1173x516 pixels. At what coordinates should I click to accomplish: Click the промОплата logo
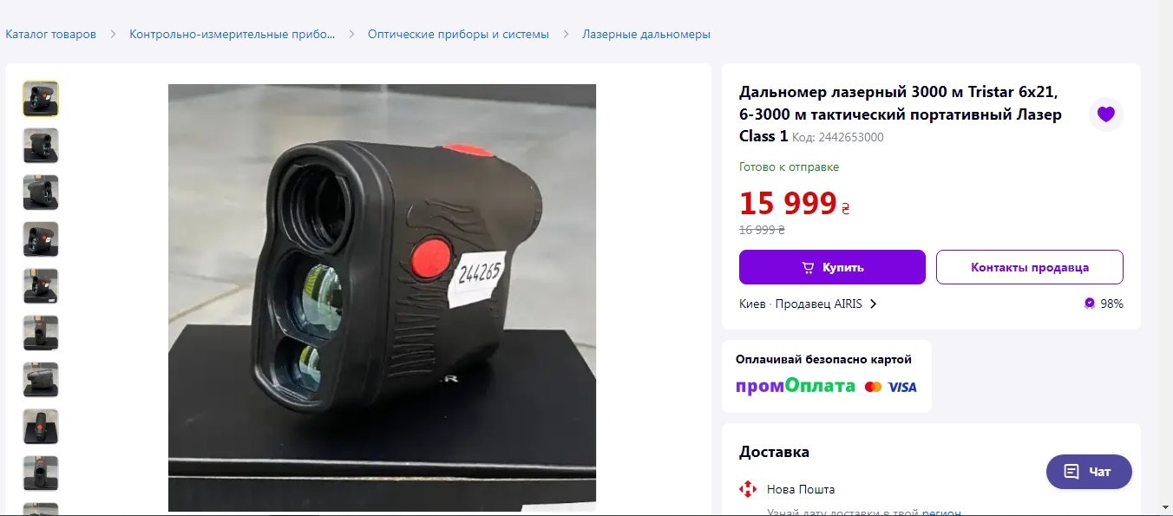click(796, 387)
